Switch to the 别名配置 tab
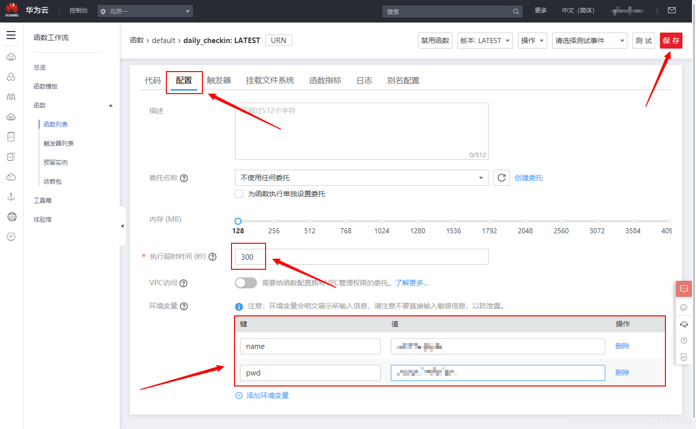Image resolution: width=696 pixels, height=429 pixels. [x=403, y=80]
